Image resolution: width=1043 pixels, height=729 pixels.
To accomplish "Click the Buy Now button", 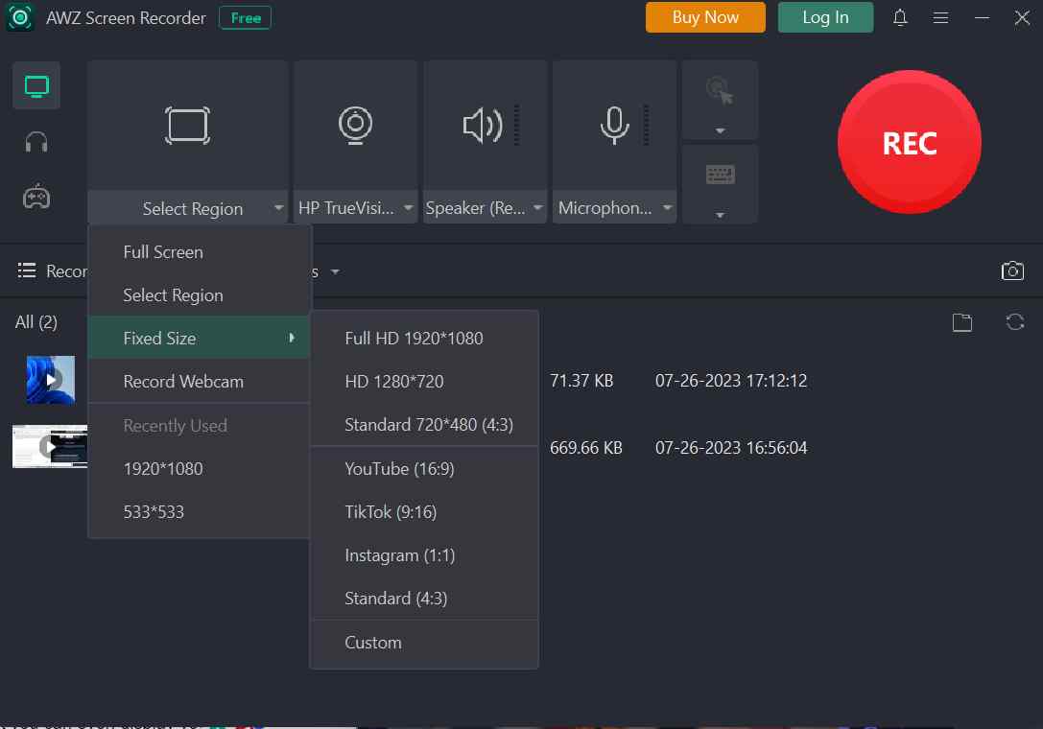I will pyautogui.click(x=705, y=17).
